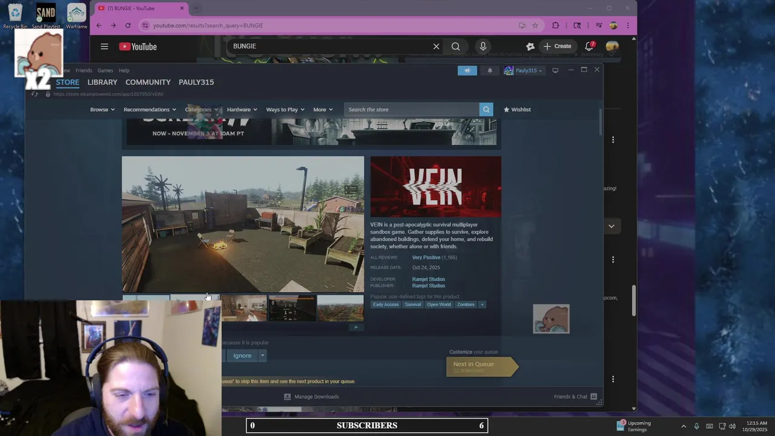Viewport: 775px width, 436px height.
Task: Click the media strip right scroll arrow
Action: click(x=356, y=328)
